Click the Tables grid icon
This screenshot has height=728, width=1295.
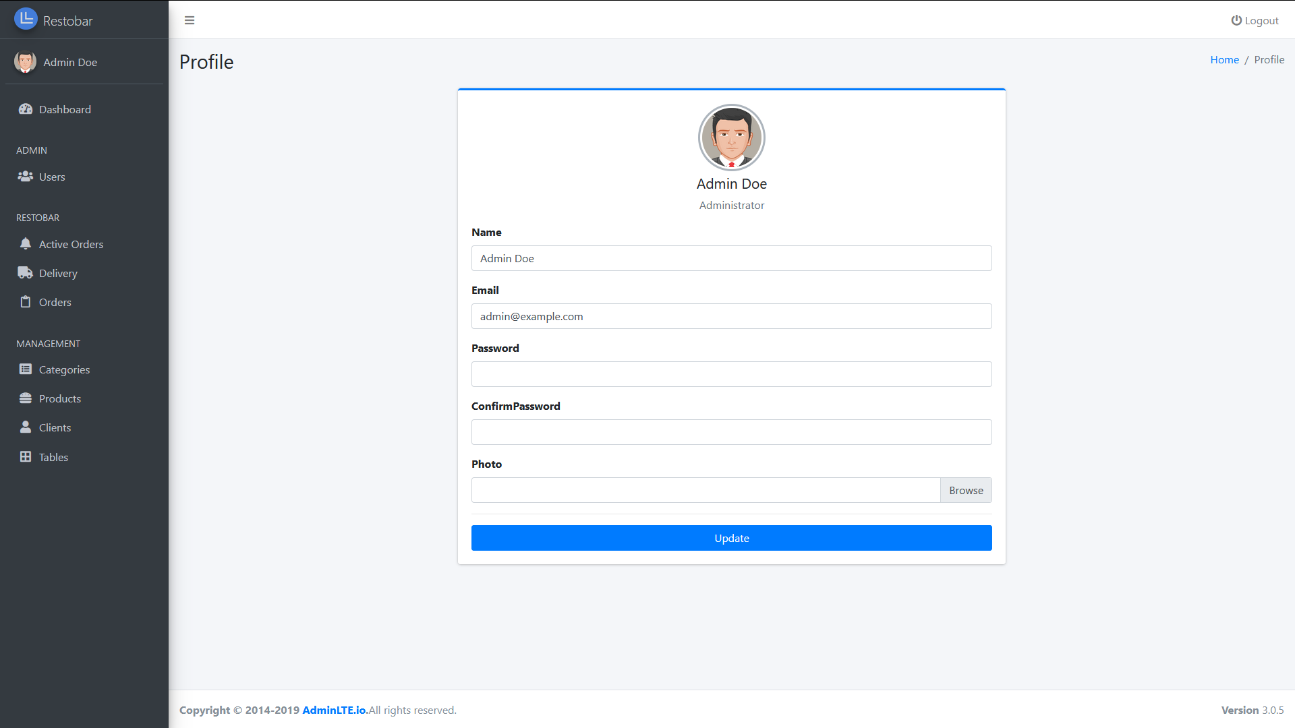coord(24,457)
